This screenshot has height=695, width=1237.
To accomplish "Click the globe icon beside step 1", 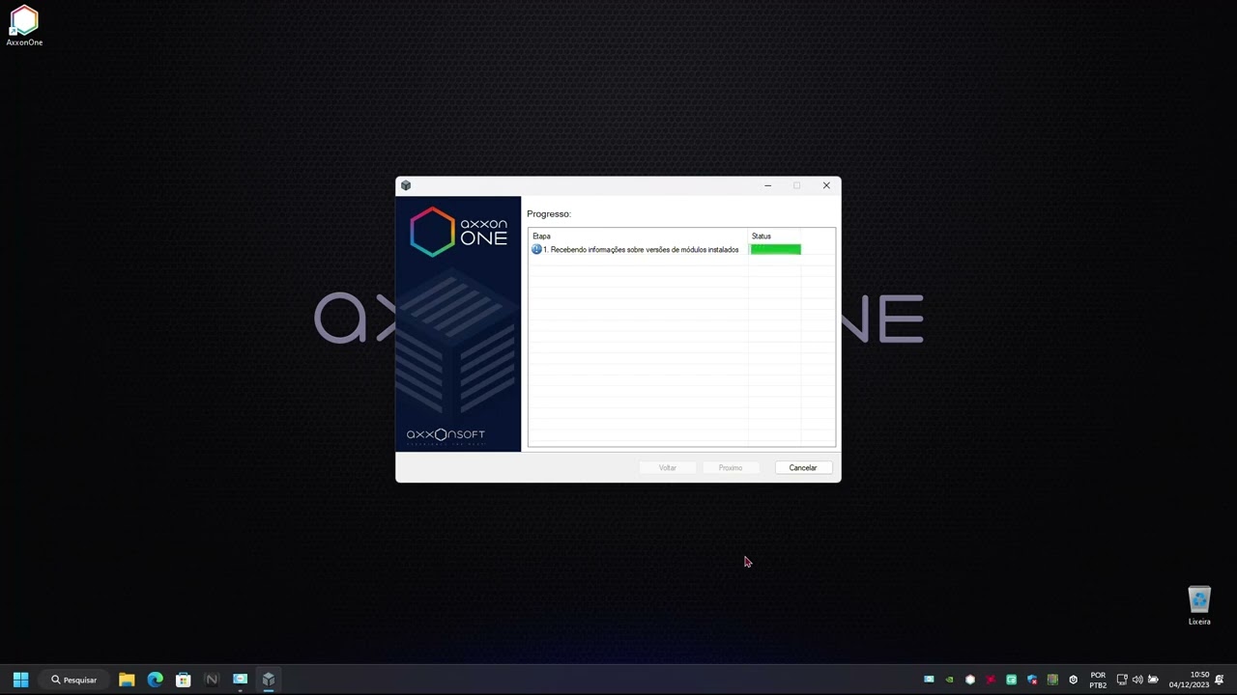I will [536, 250].
